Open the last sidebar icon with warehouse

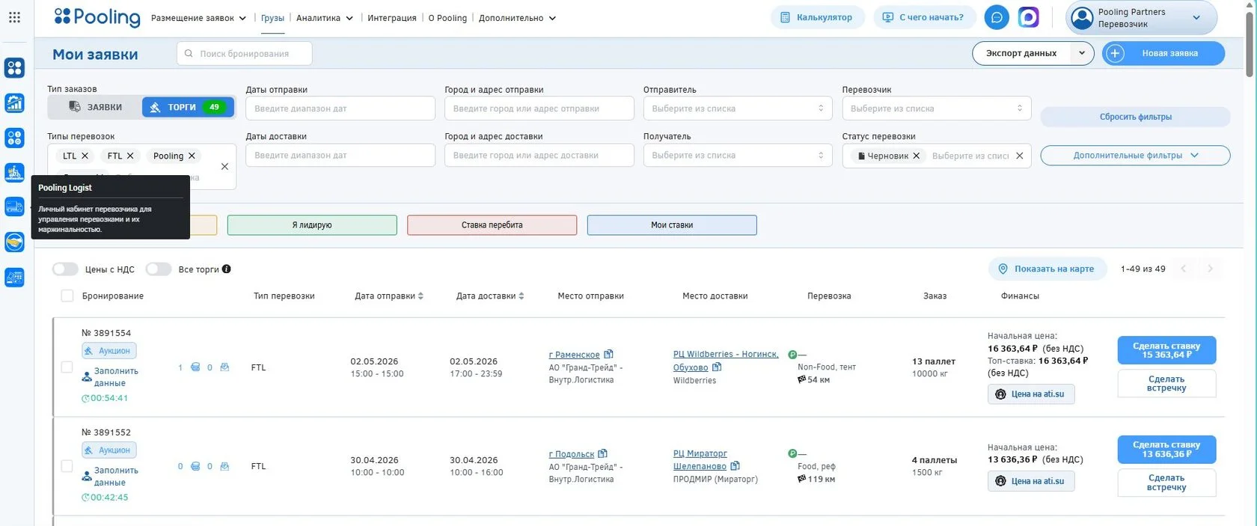[14, 277]
